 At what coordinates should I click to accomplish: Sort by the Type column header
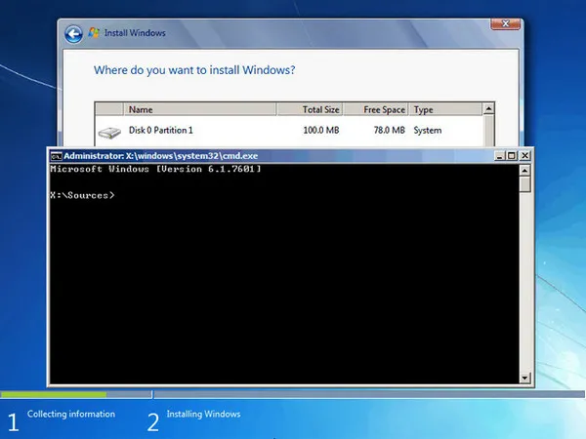coord(446,109)
